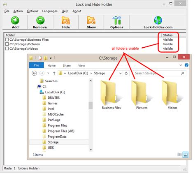Image resolution: width=195 pixels, height=176 pixels.
Task: Check the C:\Storage\Videos checkbox
Action: (7, 49)
